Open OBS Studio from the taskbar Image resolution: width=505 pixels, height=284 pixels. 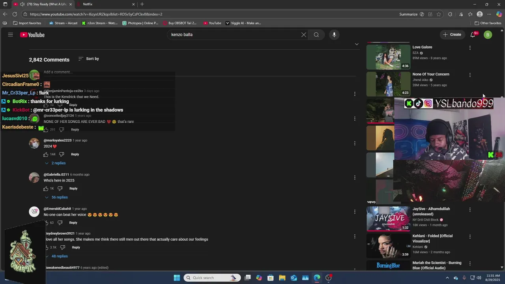tap(328, 278)
